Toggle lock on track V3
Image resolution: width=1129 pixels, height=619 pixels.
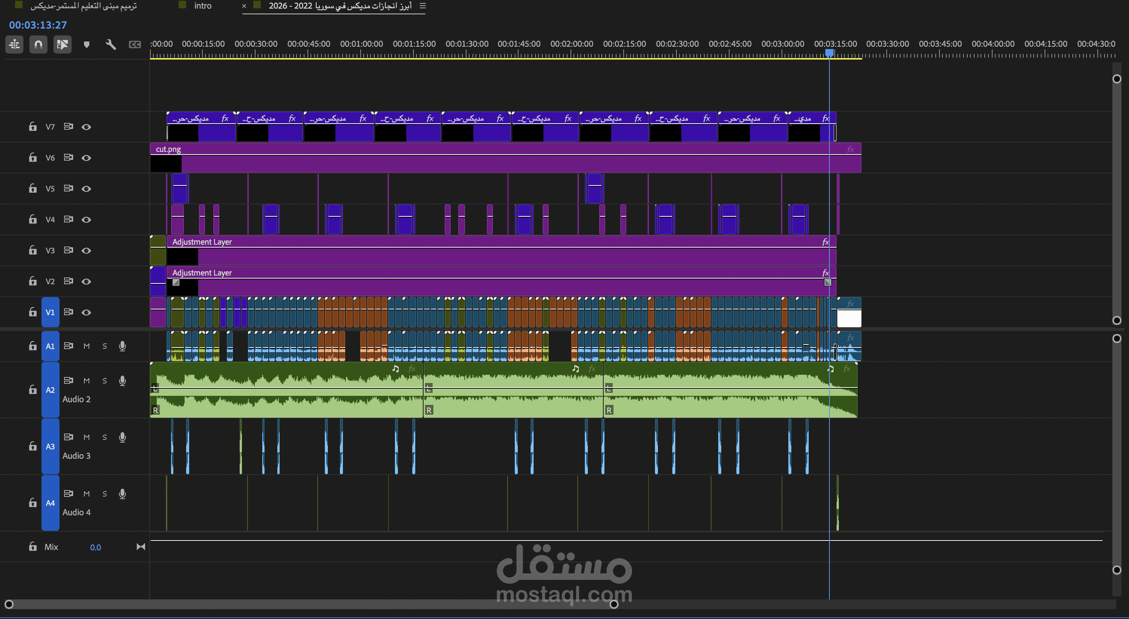click(33, 250)
